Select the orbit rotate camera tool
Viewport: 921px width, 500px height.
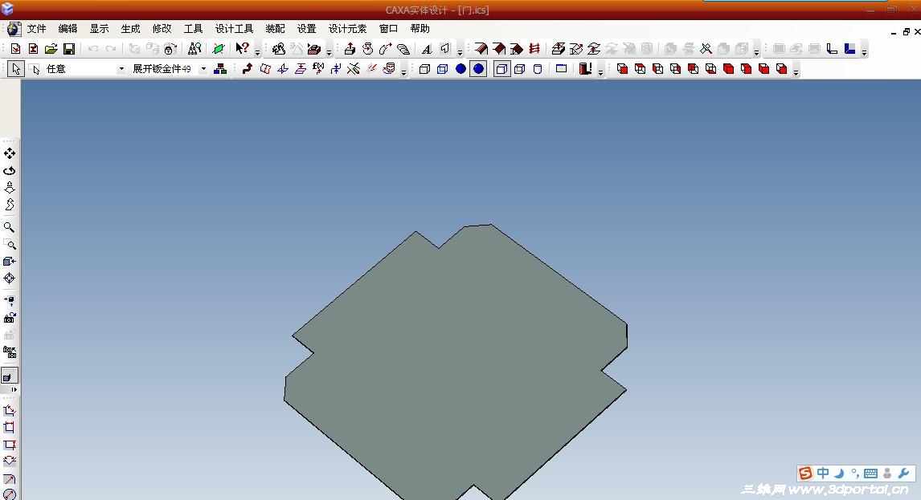[x=10, y=171]
